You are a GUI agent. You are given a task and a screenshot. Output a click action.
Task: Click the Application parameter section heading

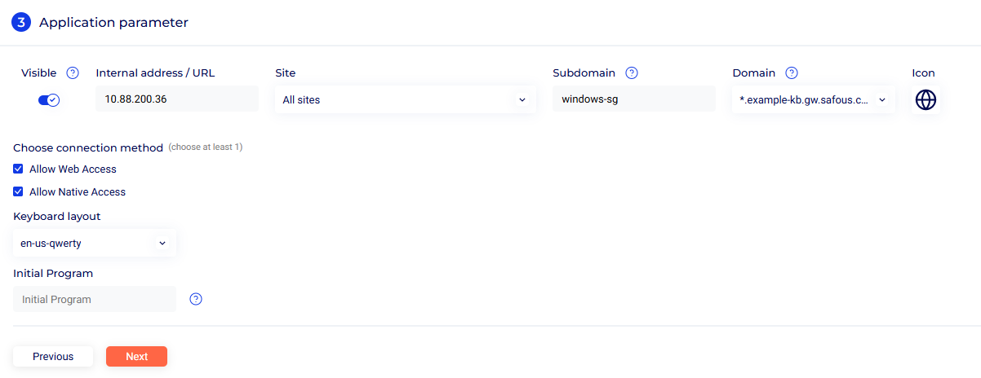[113, 23]
